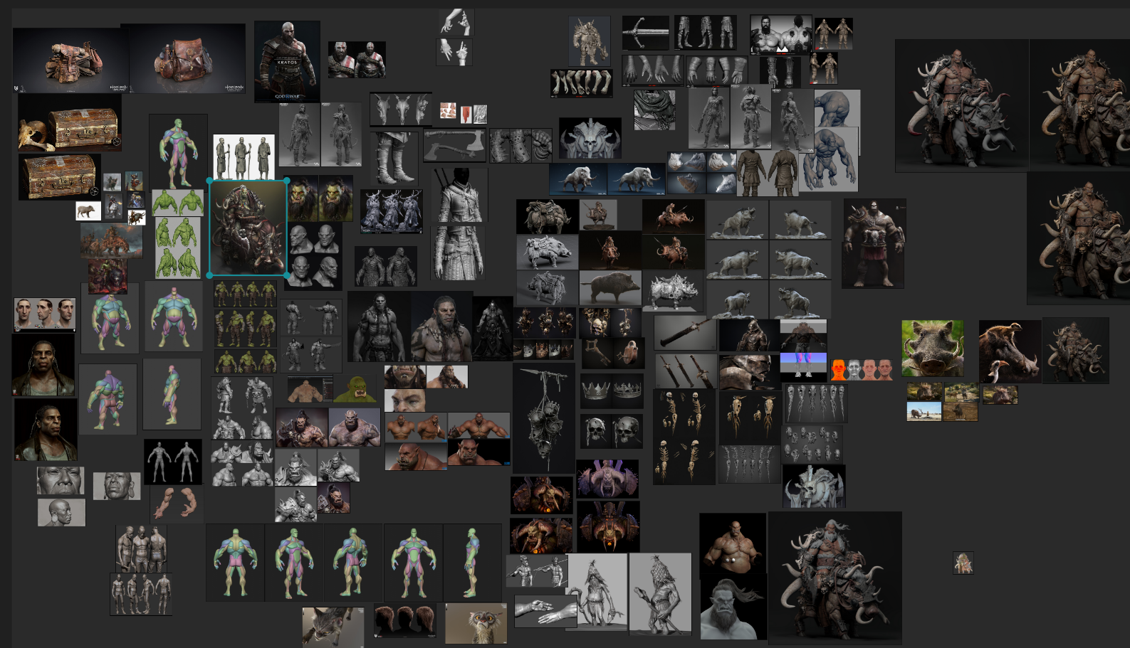
Task: Click the row of bare arms reference image
Action: pos(582,83)
